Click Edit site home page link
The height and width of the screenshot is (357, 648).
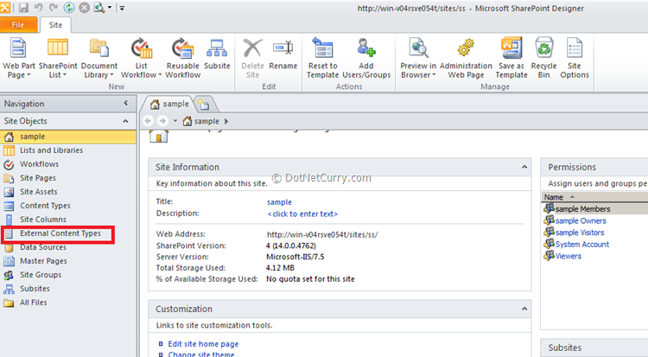(203, 344)
